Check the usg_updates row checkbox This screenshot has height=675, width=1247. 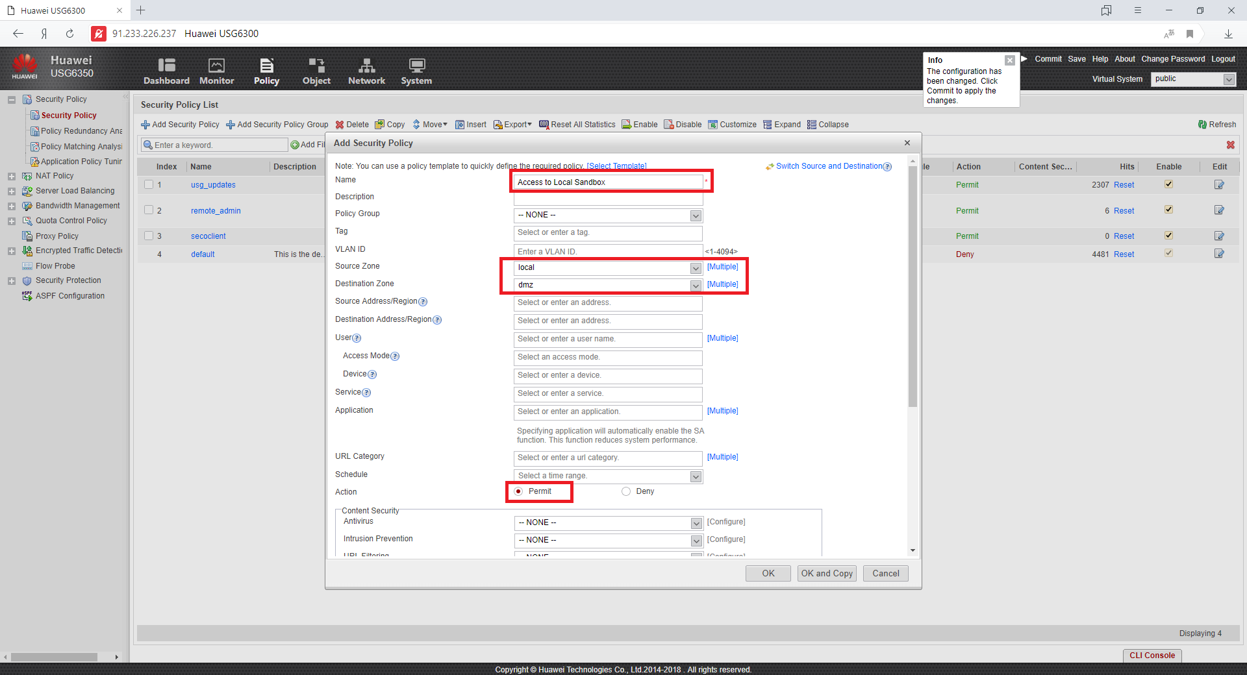[149, 184]
